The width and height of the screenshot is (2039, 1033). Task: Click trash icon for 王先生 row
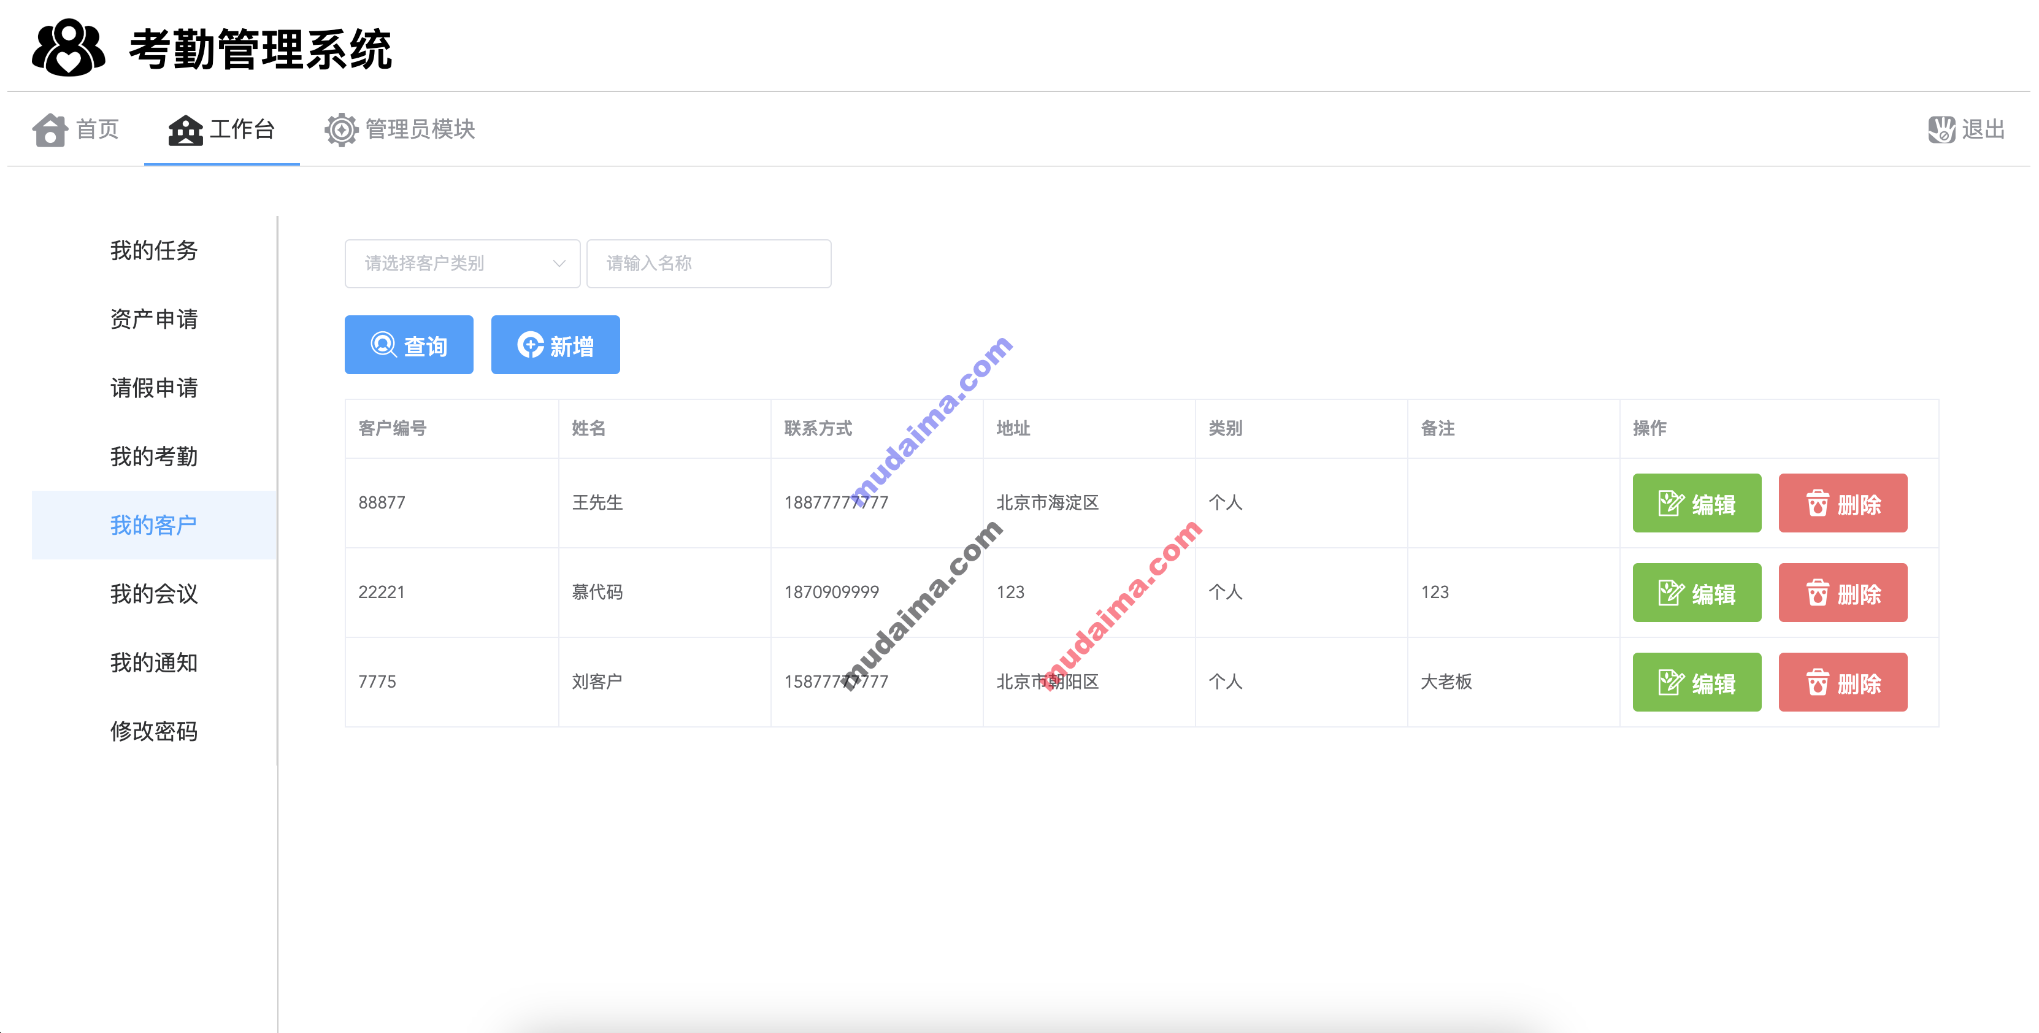pyautogui.click(x=1818, y=504)
